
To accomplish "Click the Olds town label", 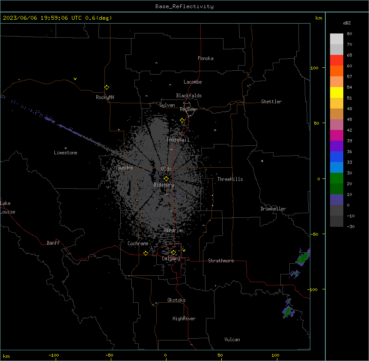I will point(166,169).
